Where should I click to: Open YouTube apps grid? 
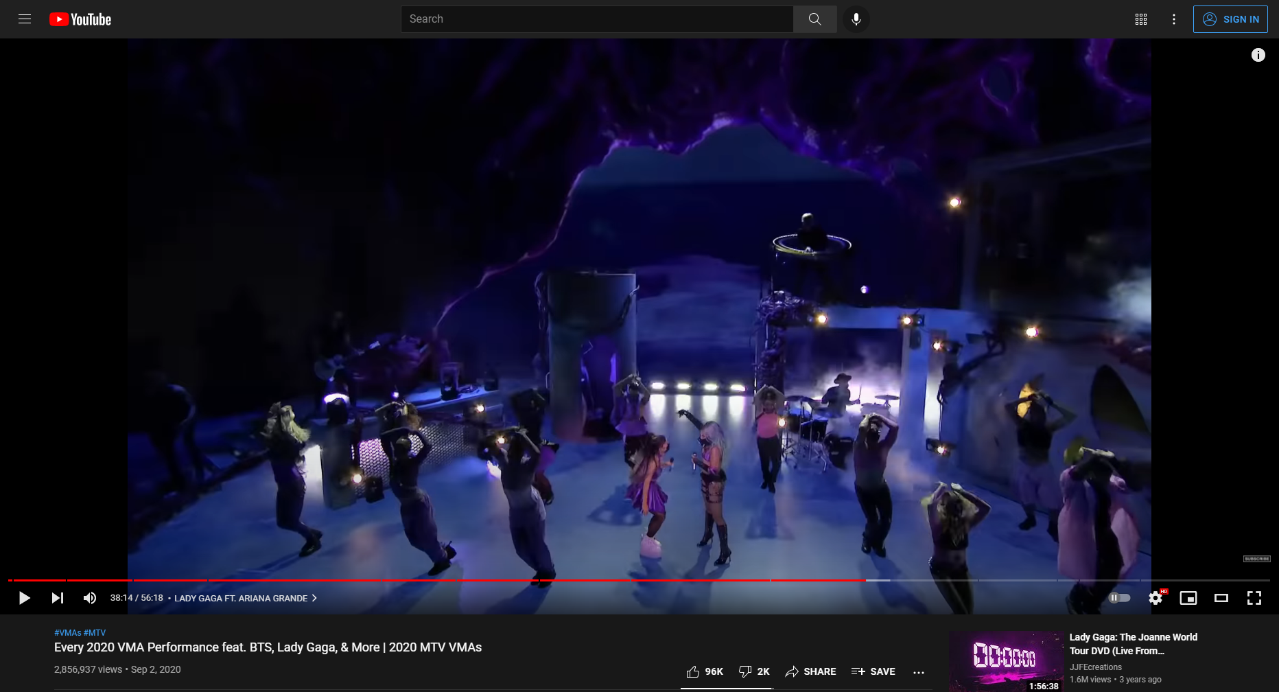[1140, 19]
